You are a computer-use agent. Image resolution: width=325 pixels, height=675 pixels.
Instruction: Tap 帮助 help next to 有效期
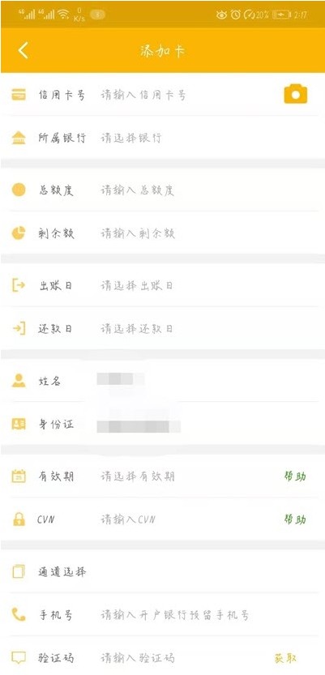click(295, 476)
